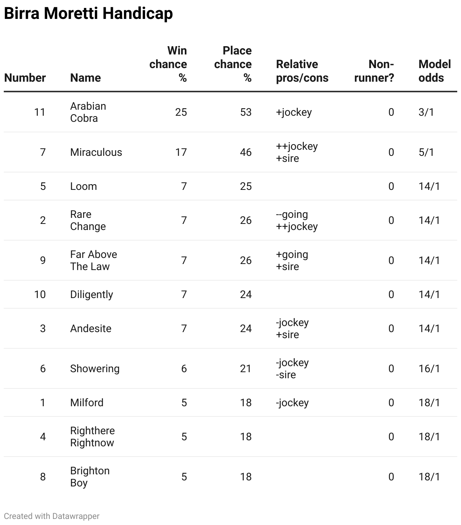This screenshot has height=525, width=461.
Task: Click the Andesite horse name
Action: click(91, 328)
